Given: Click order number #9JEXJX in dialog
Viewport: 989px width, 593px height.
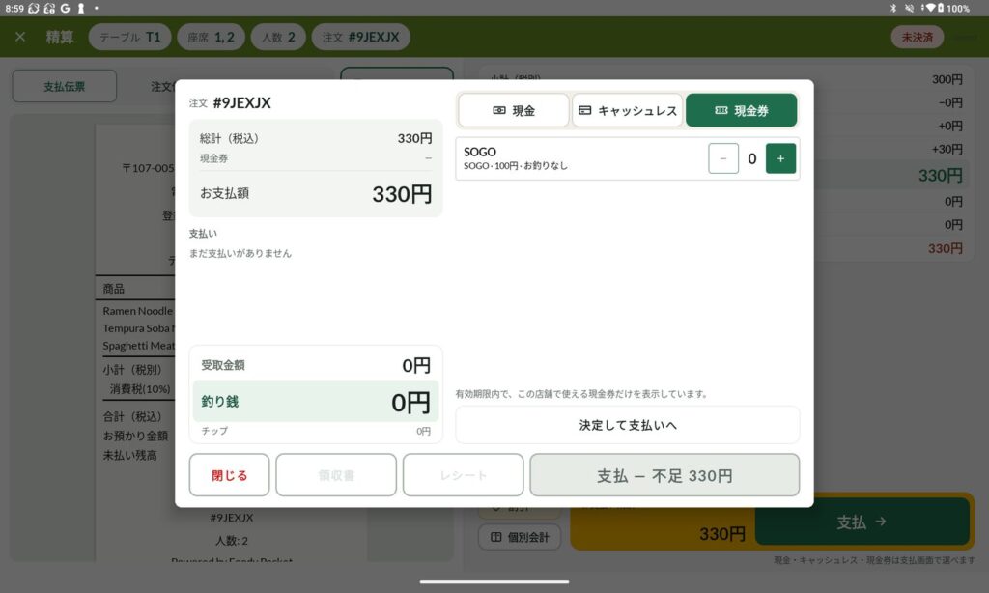Looking at the screenshot, I should [x=242, y=102].
